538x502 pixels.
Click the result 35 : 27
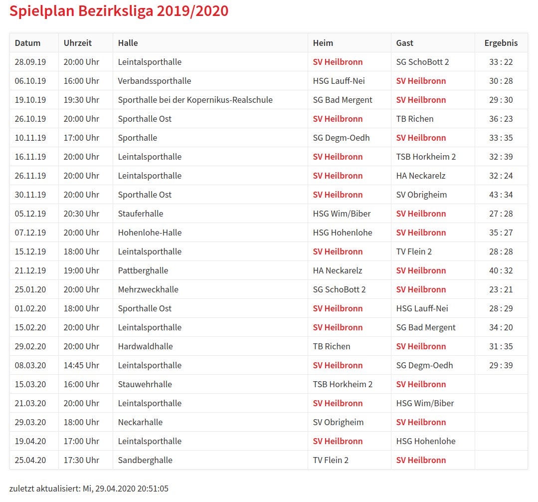click(x=501, y=233)
